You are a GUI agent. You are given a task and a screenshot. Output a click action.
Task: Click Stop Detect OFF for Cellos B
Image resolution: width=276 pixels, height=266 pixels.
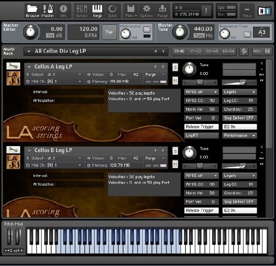pos(240,202)
